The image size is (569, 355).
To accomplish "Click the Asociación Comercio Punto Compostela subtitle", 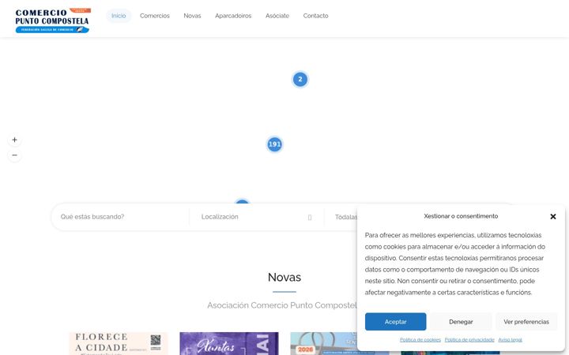I will tap(282, 305).
